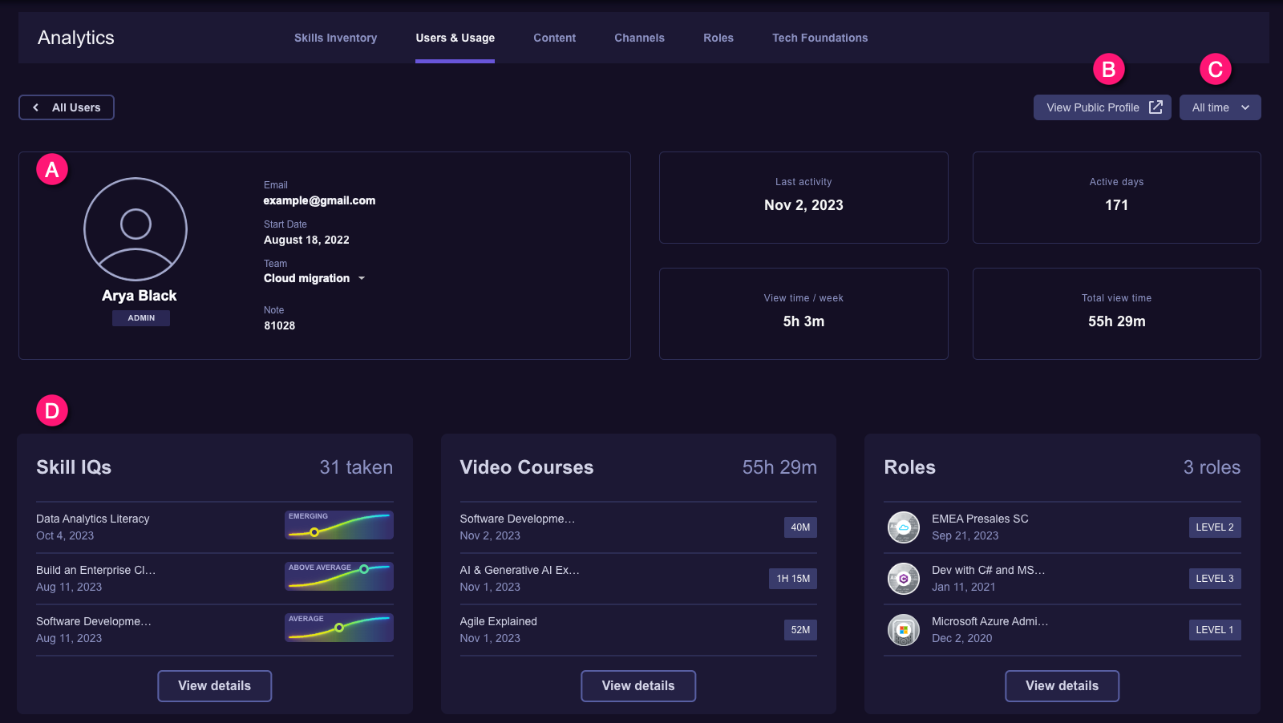The height and width of the screenshot is (723, 1283).
Task: Click the Average skill graph for Software Development
Action: [x=339, y=628]
